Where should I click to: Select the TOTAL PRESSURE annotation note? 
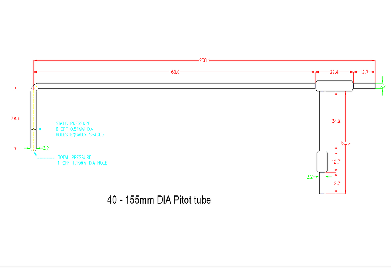click(x=74, y=157)
